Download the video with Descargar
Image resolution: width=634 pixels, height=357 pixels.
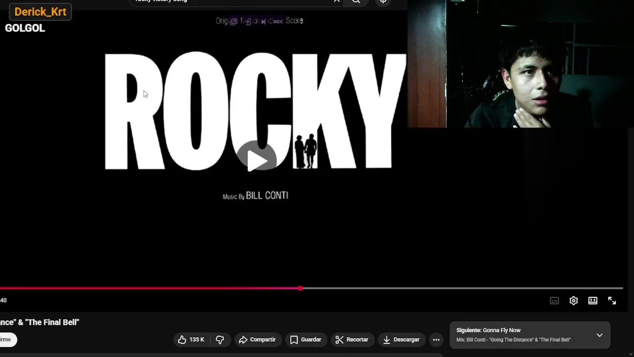pyautogui.click(x=402, y=340)
